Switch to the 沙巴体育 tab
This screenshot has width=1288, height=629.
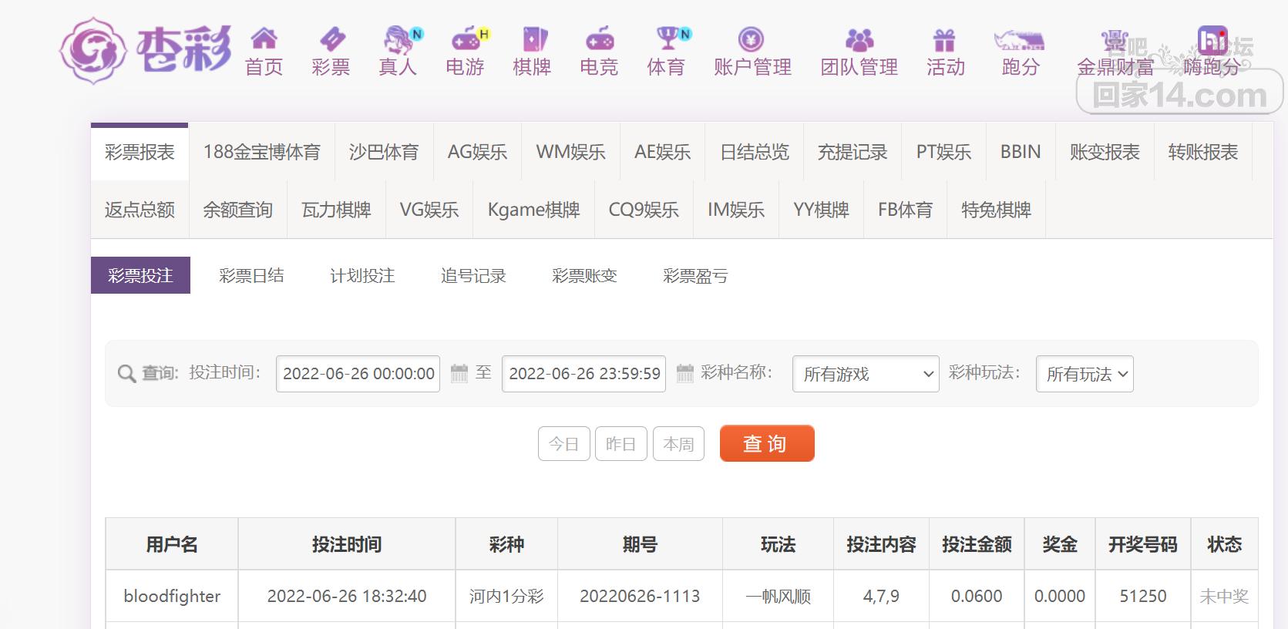coord(384,152)
